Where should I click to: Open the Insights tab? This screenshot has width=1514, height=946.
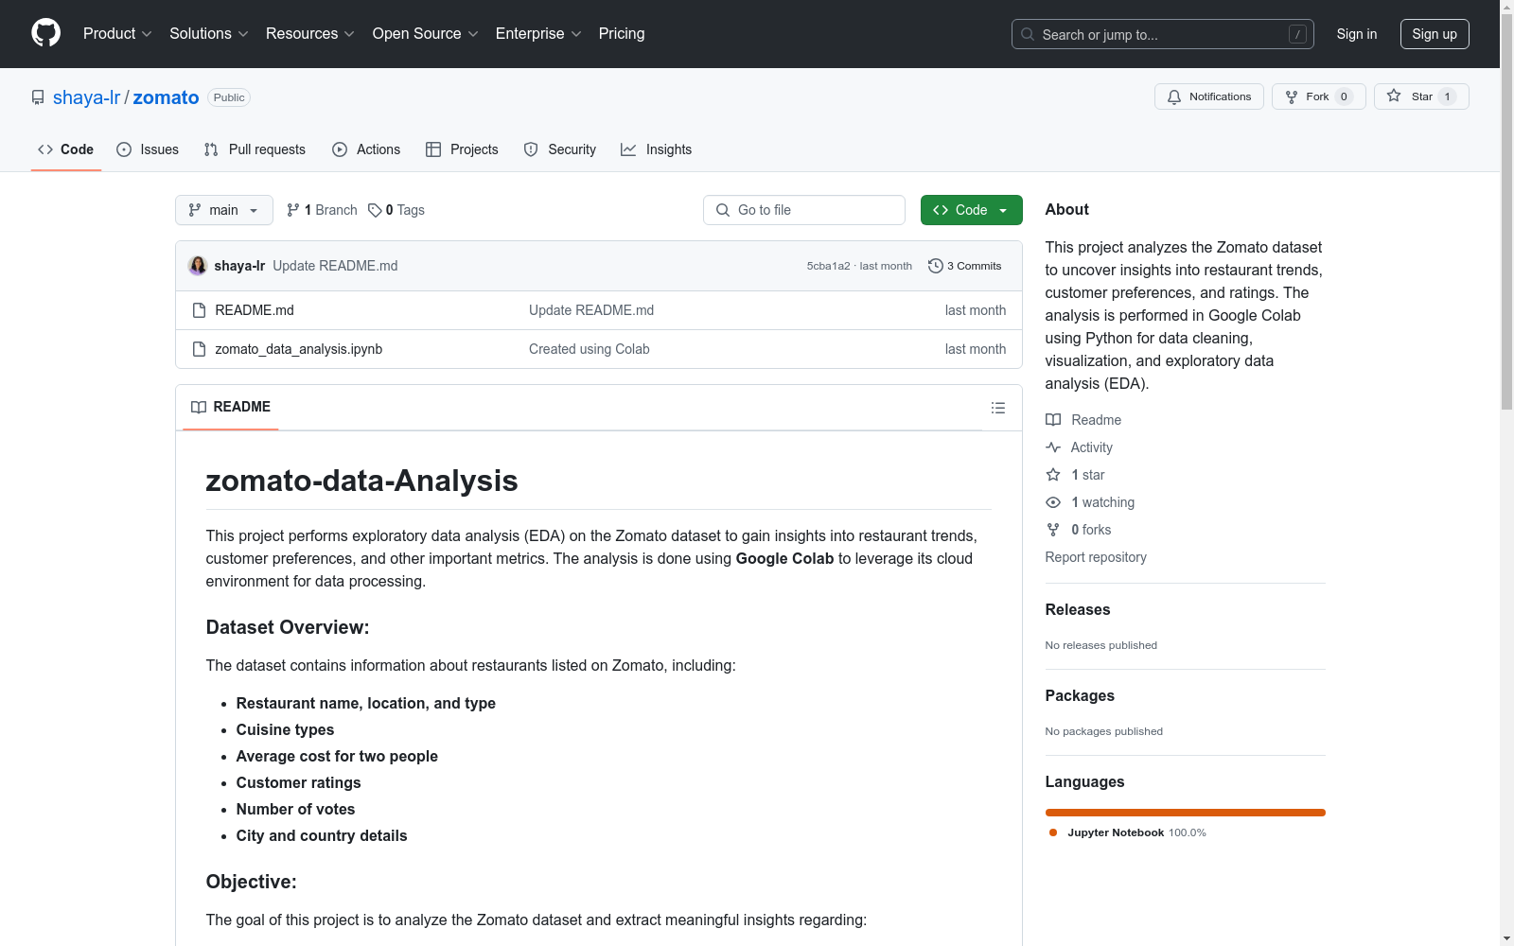tap(657, 149)
